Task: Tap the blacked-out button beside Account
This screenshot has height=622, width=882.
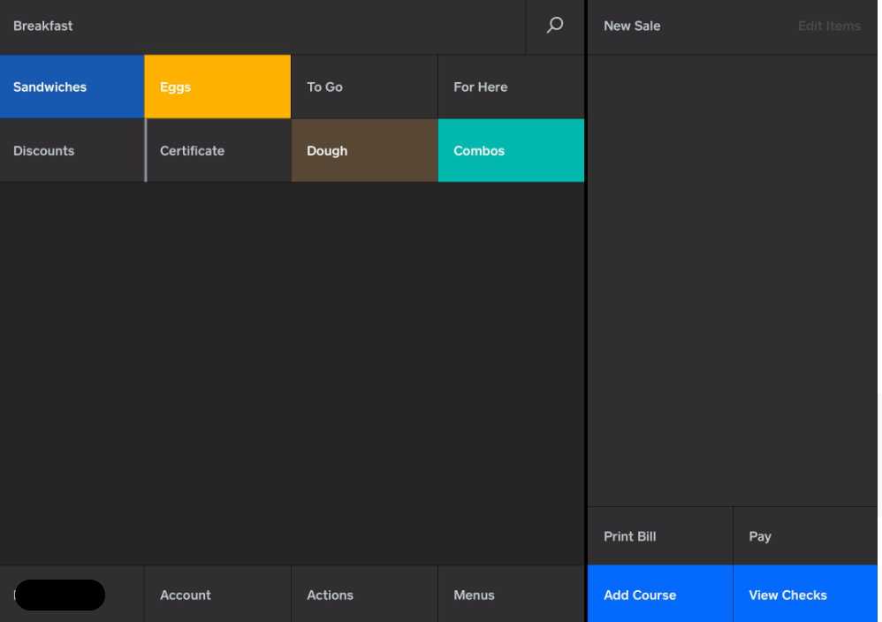Action: (x=60, y=595)
